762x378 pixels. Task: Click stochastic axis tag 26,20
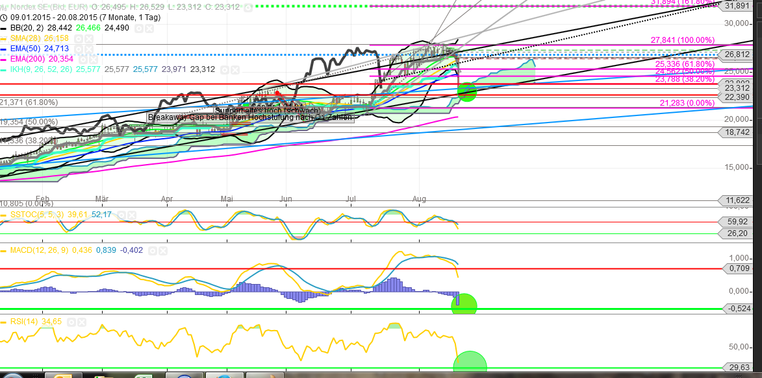pos(735,233)
